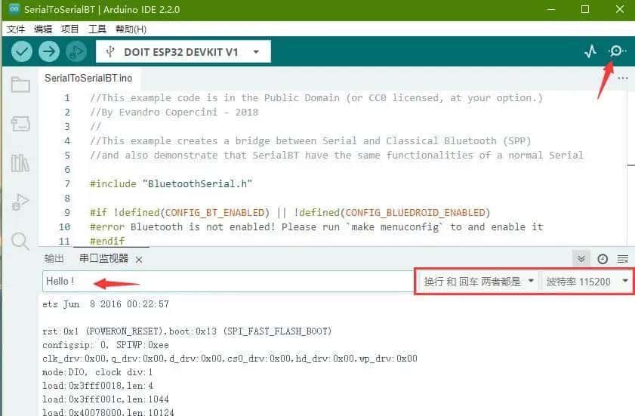Click the #error Bluetooth is not enabled line
The height and width of the screenshot is (416, 635).
coord(316,226)
